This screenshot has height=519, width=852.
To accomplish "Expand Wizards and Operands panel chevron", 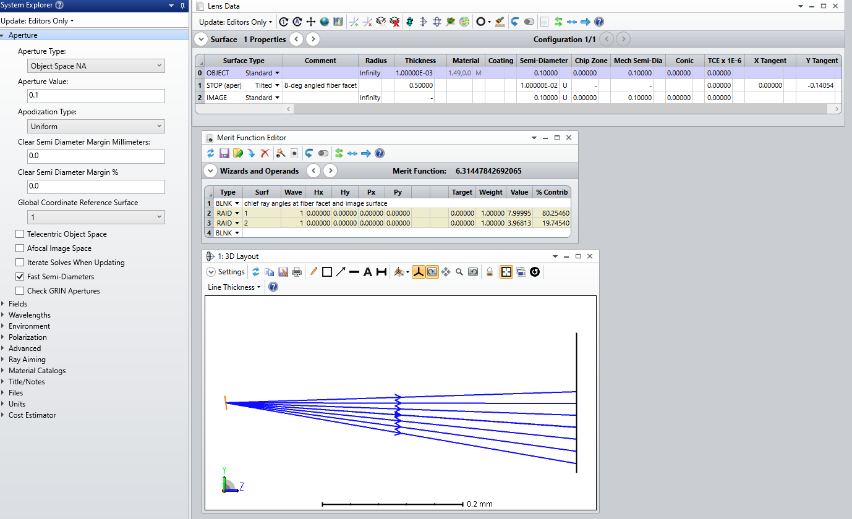I will (x=210, y=171).
